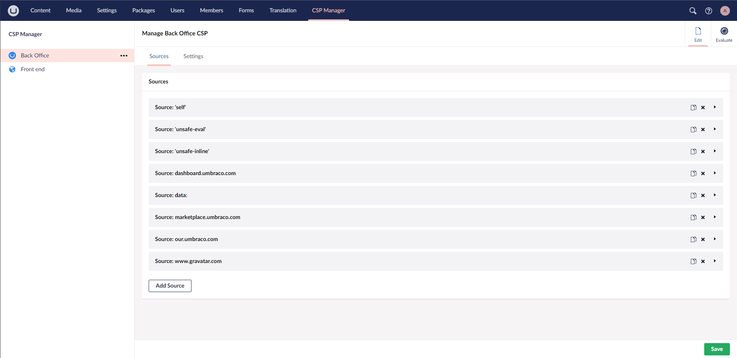
Task: Copy the 'self' source
Action: pyautogui.click(x=693, y=108)
